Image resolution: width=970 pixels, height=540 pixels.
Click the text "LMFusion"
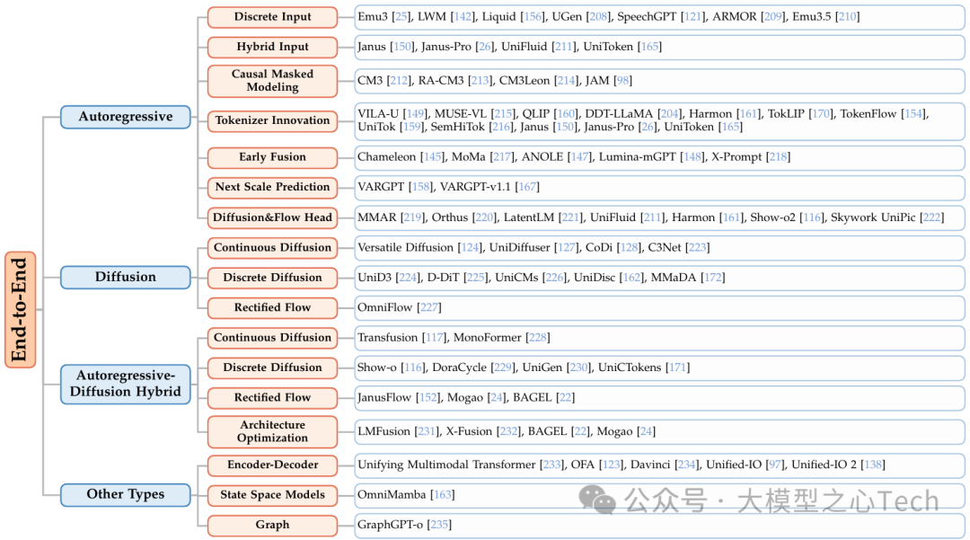tap(384, 431)
